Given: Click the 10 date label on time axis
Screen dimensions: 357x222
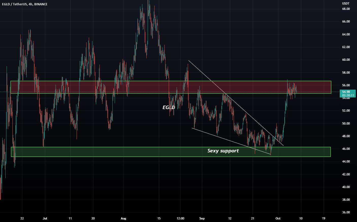Looking at the screenshot, I should tap(301, 218).
